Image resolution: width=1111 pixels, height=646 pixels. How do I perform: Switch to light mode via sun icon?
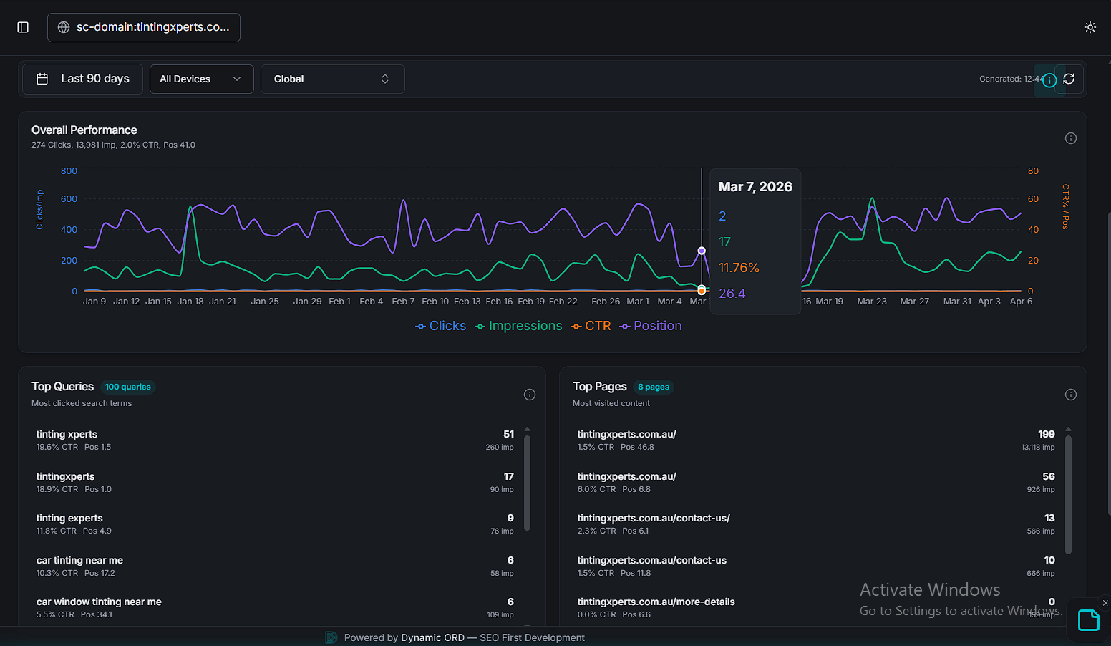pyautogui.click(x=1090, y=26)
